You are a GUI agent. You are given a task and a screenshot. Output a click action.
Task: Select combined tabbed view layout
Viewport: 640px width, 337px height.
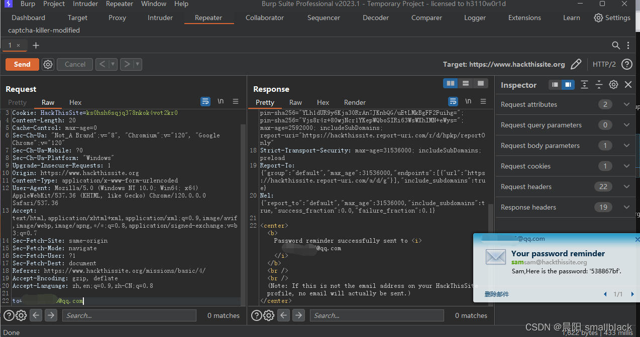pyautogui.click(x=481, y=83)
